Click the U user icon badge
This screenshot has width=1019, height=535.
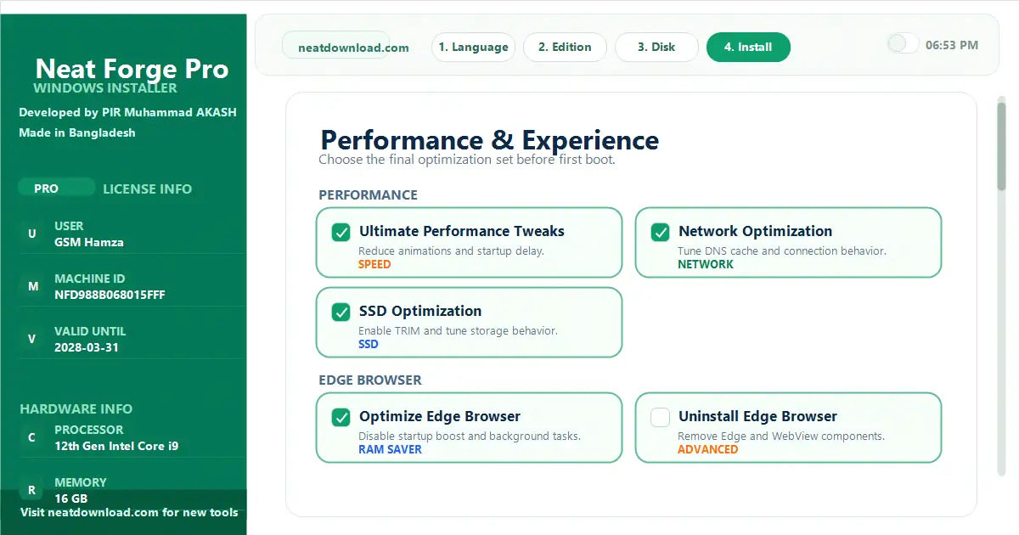point(32,234)
